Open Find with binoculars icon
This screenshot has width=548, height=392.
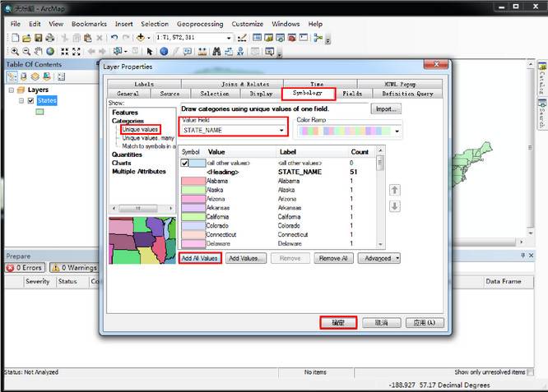216,52
